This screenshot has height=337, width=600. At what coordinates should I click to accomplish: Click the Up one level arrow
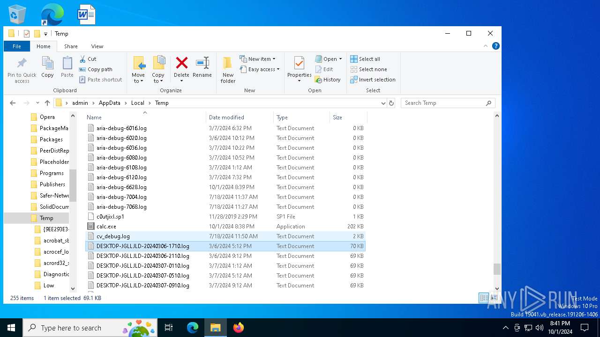[47, 103]
